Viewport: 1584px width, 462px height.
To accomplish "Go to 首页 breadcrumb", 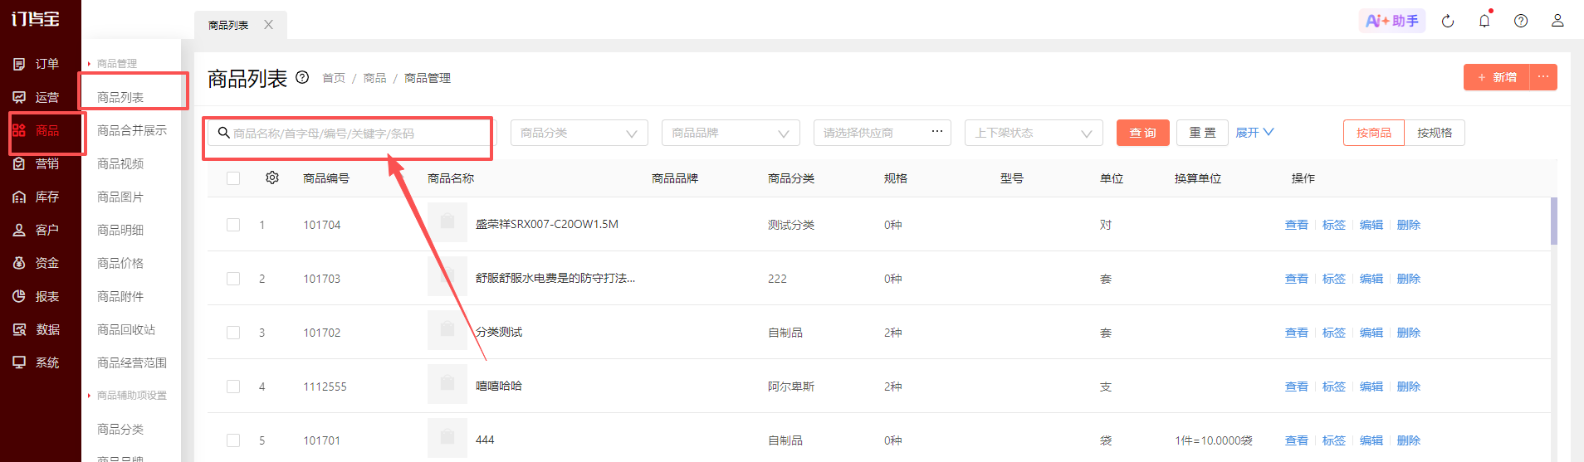I will pos(334,78).
